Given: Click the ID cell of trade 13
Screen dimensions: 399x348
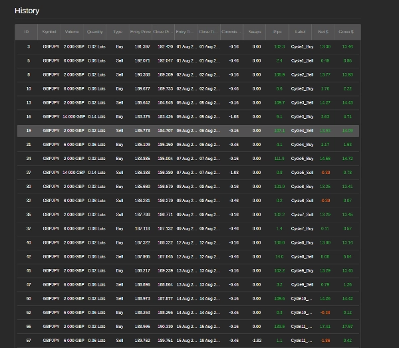Looking at the screenshot, I should point(29,103).
